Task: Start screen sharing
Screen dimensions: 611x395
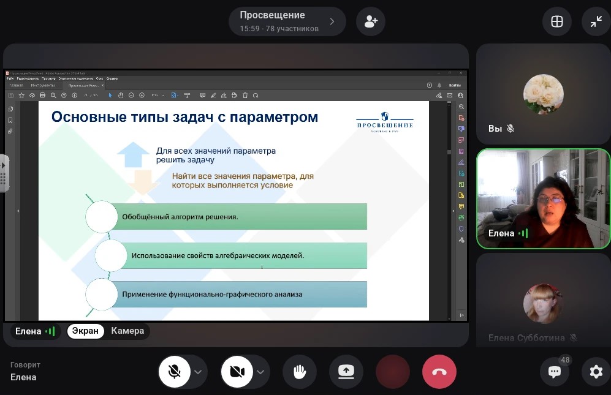Action: [346, 372]
